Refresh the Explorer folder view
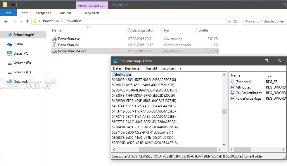The width and height of the screenshot is (287, 166). tap(235, 21)
